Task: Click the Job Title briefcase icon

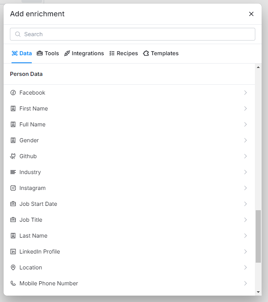Action: point(13,220)
